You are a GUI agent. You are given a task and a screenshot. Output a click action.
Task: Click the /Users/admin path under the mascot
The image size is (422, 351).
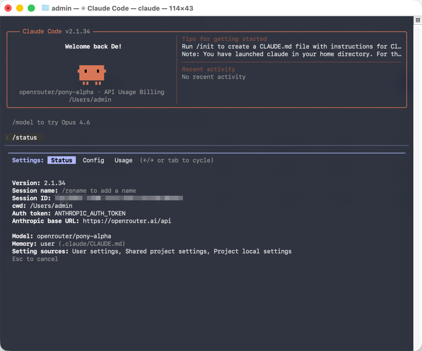pyautogui.click(x=90, y=100)
